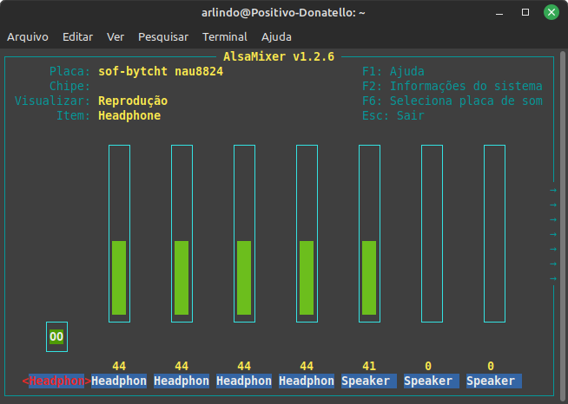Click the card name sof-bytcht nau8824

click(161, 71)
